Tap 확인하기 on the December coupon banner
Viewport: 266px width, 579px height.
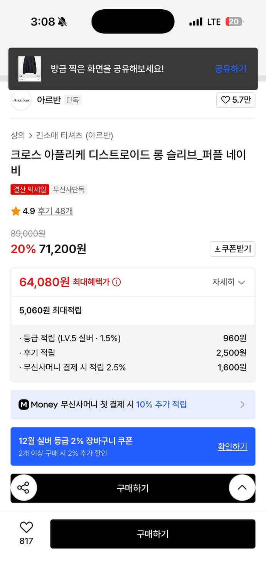point(232,447)
